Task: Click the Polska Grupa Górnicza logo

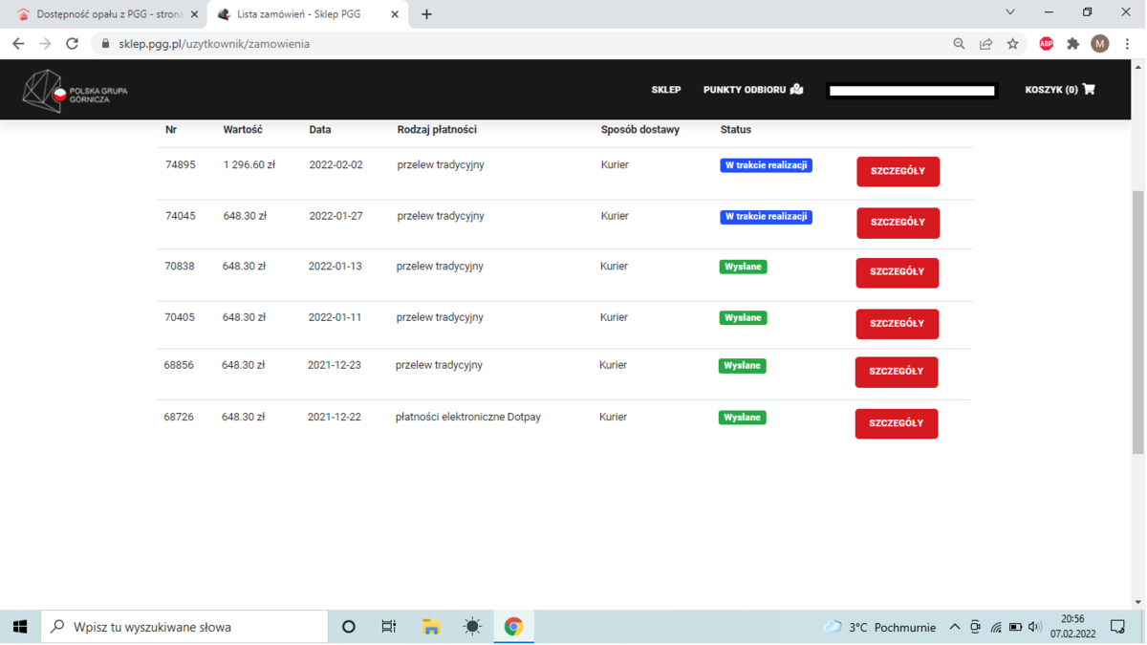Action: click(76, 92)
